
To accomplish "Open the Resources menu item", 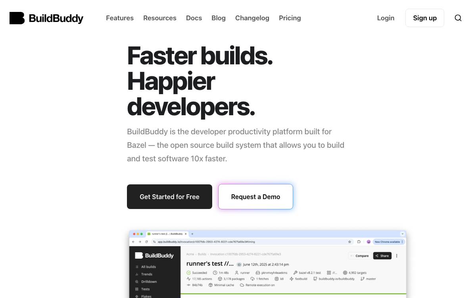I will pos(160,18).
